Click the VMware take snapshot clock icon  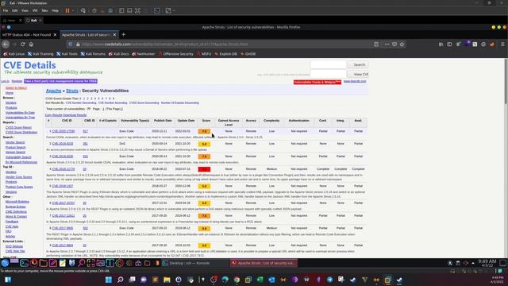94,10
